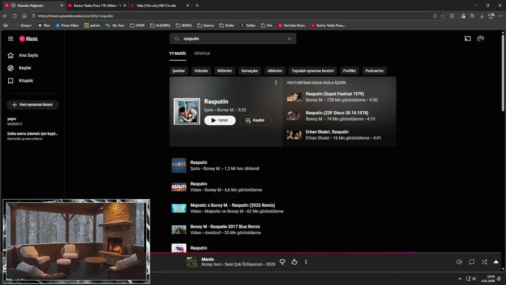Filter results by Videolar
Image resolution: width=506 pixels, height=285 pixels.
201,71
